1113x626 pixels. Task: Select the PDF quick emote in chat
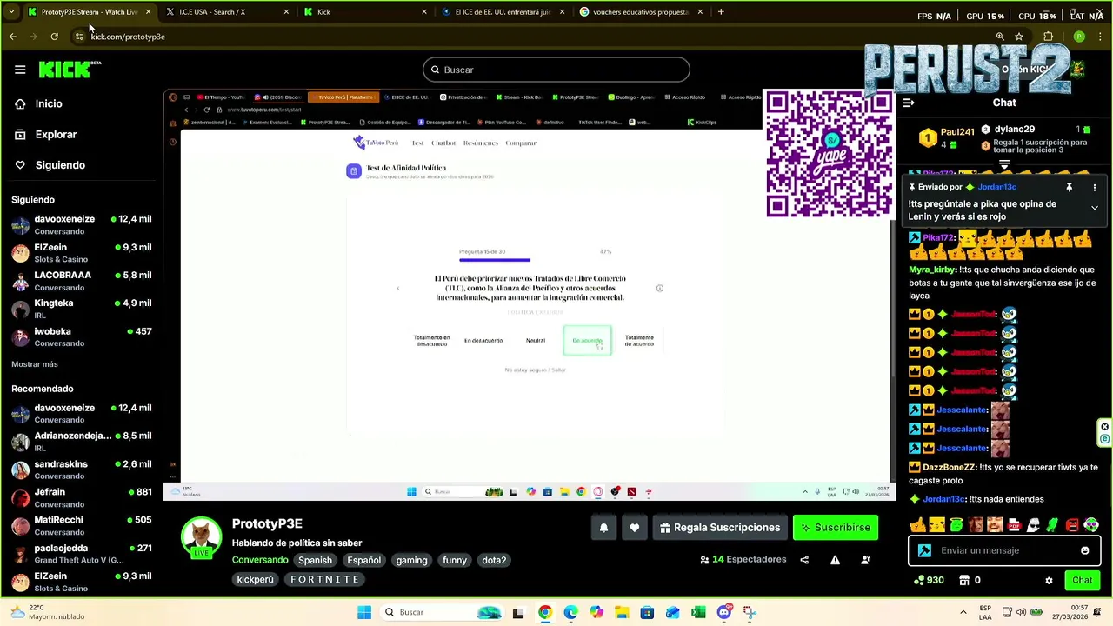coord(1014,525)
